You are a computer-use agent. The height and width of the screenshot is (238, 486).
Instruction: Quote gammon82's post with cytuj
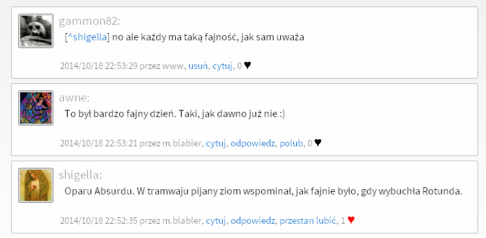222,66
